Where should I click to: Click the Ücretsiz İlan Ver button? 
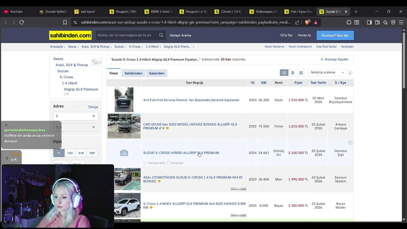tap(335, 35)
